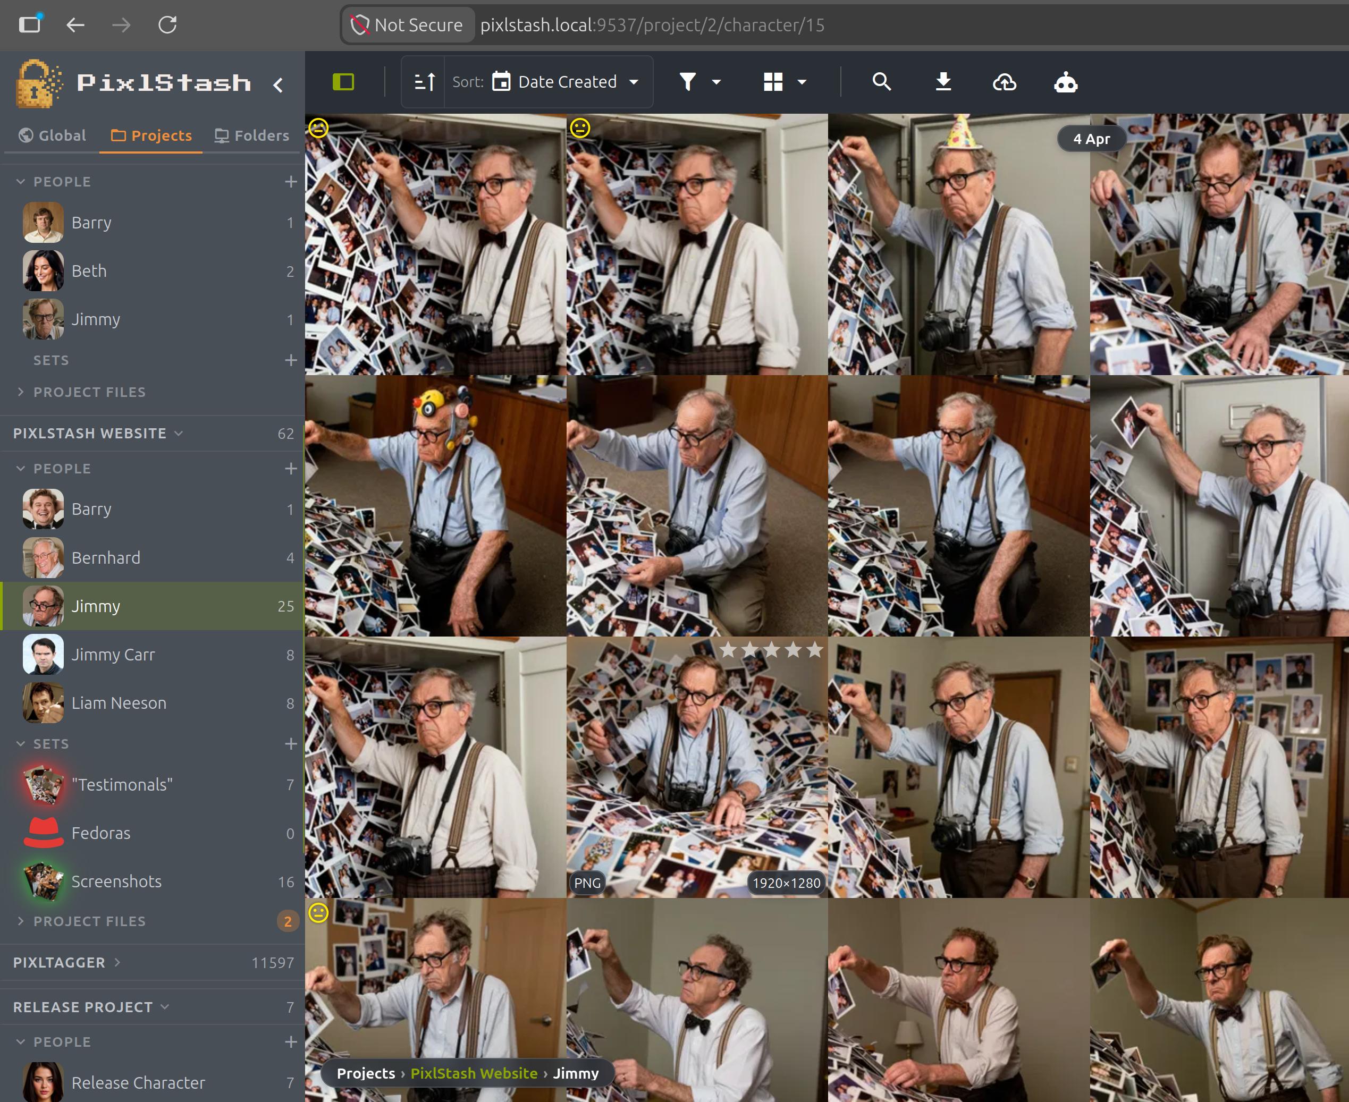Open the Fedoras set
The width and height of the screenshot is (1349, 1102).
153,833
